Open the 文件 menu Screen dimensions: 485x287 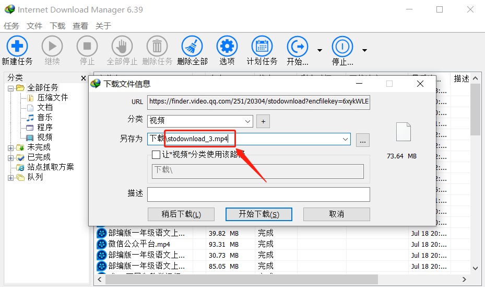34,26
